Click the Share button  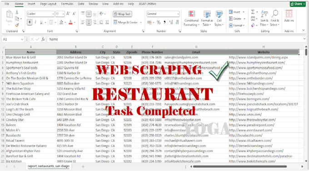(298, 4)
